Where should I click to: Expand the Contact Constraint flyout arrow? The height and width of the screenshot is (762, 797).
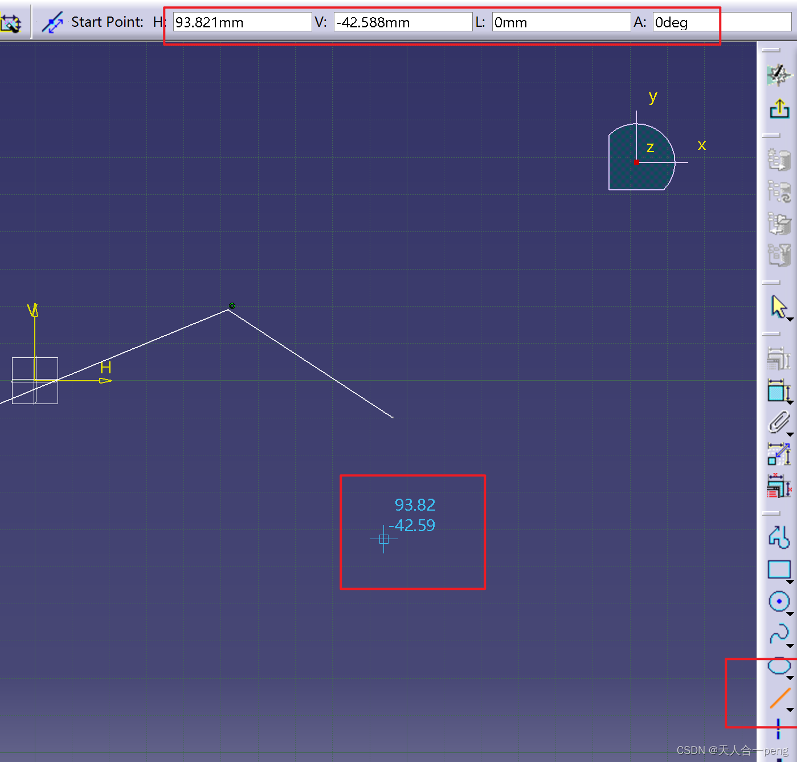coord(790,434)
